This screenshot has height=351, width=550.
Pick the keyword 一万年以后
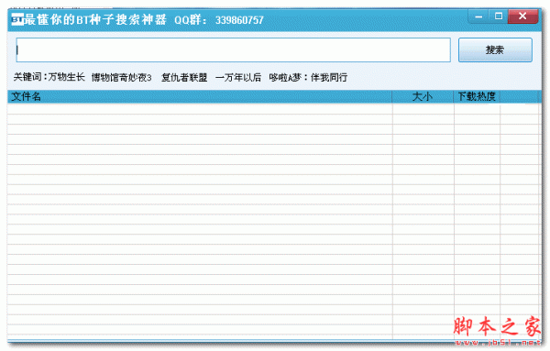coord(238,77)
